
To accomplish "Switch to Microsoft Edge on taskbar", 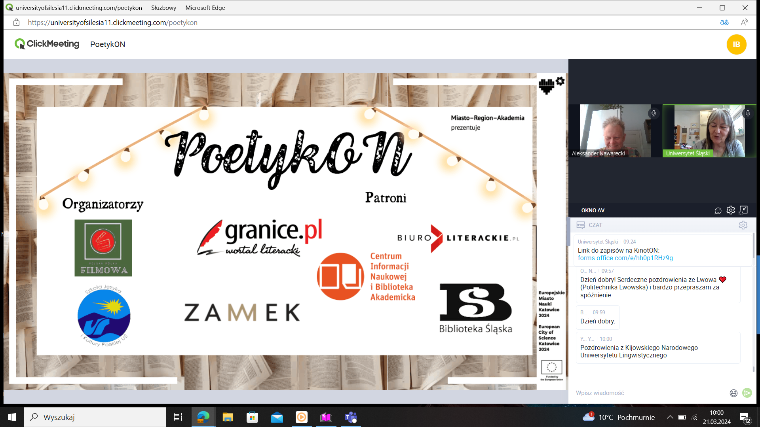I will [x=203, y=417].
